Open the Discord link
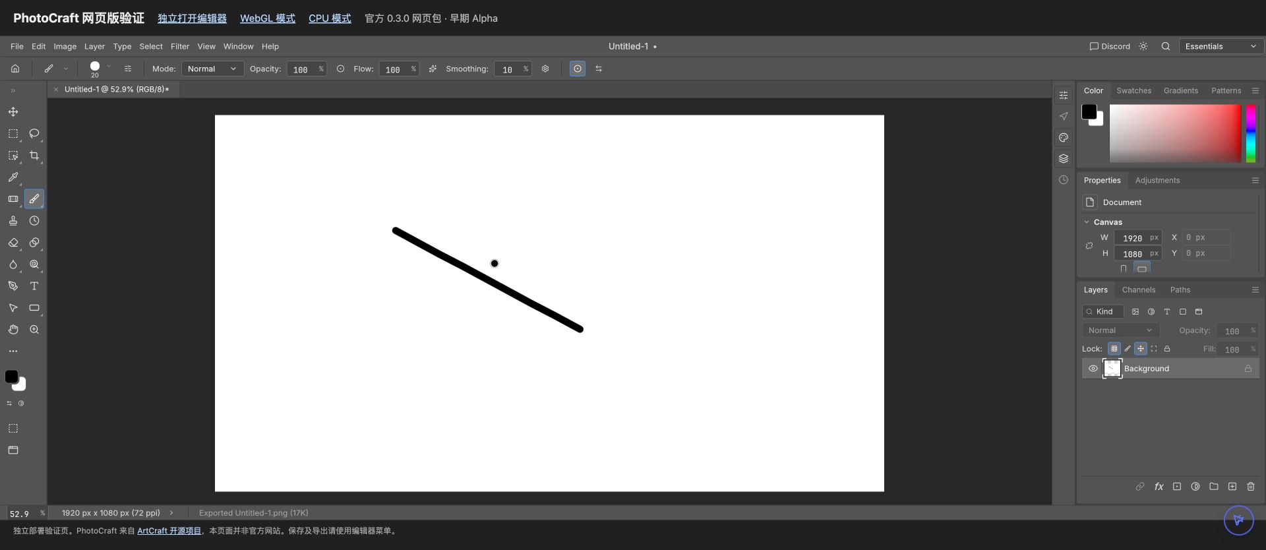Viewport: 1266px width, 550px height. [1110, 46]
